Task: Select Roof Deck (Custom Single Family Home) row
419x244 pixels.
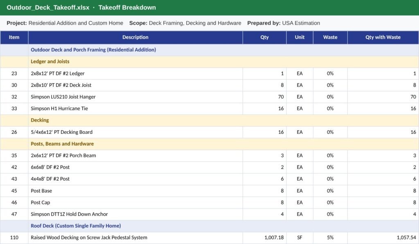Action: coord(209,226)
